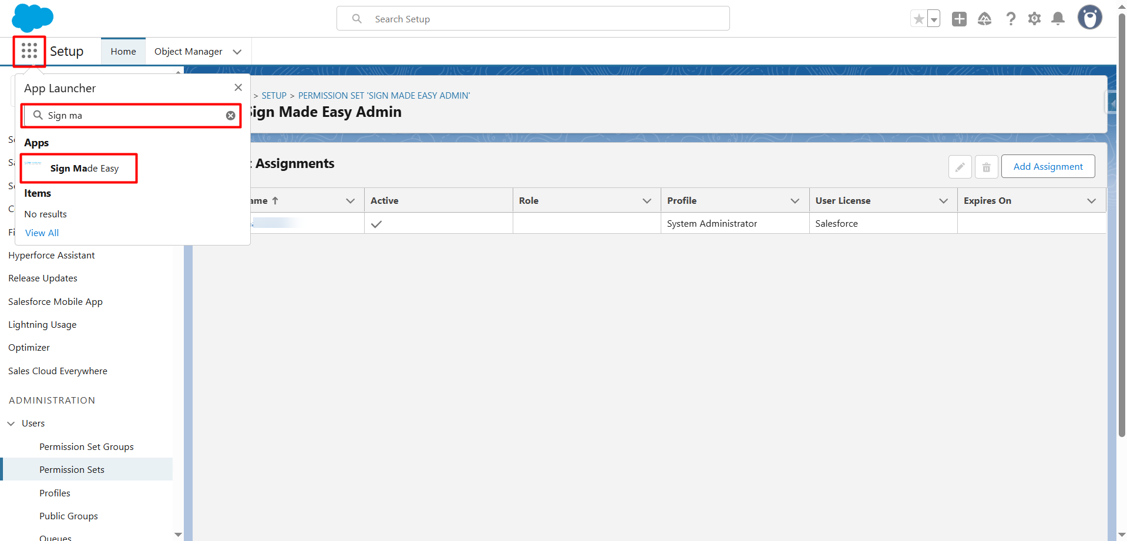Switch to the Home tab
The height and width of the screenshot is (541, 1127).
[x=123, y=52]
